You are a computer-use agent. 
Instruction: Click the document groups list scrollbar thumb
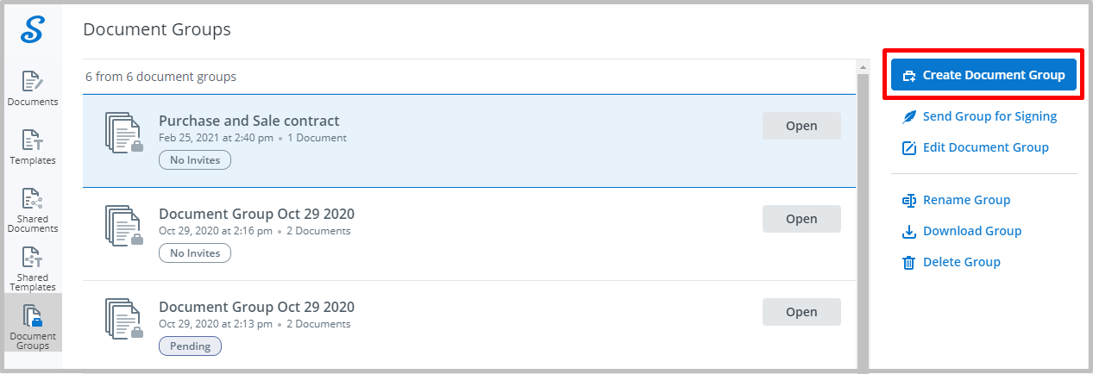tap(863, 220)
